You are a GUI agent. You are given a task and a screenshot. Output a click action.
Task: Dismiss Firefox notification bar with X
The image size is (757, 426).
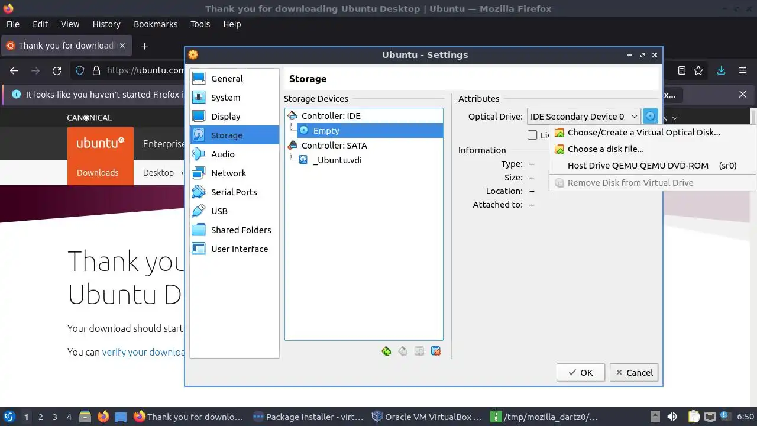[743, 94]
